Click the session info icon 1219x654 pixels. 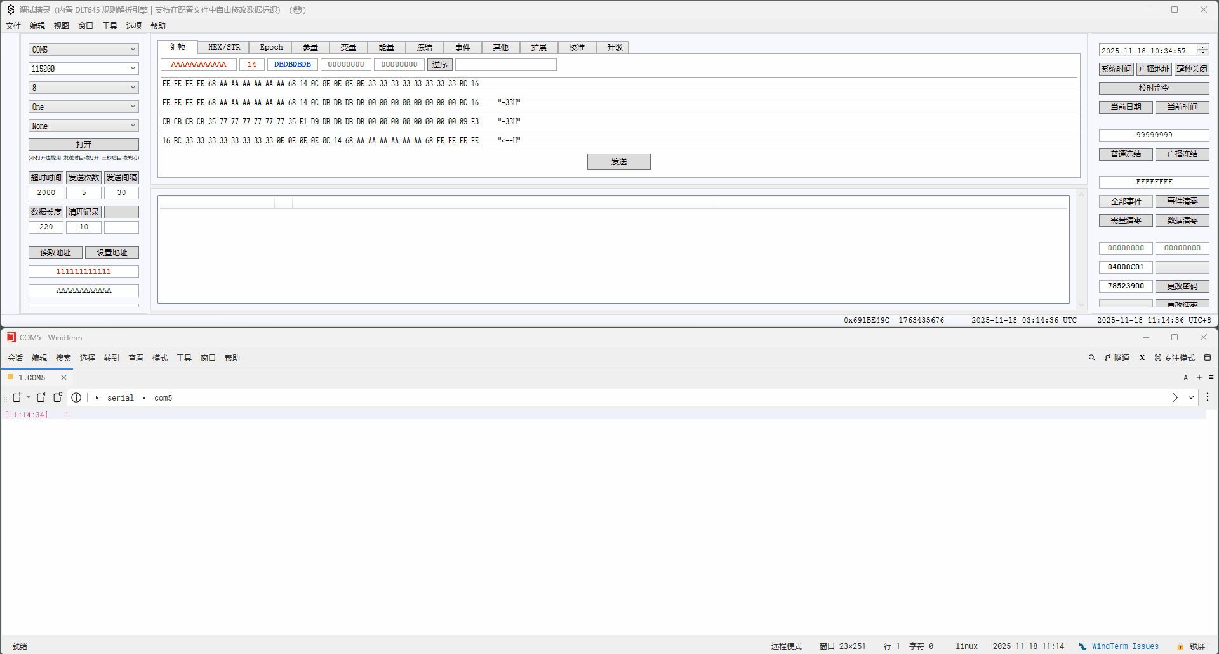(x=76, y=397)
